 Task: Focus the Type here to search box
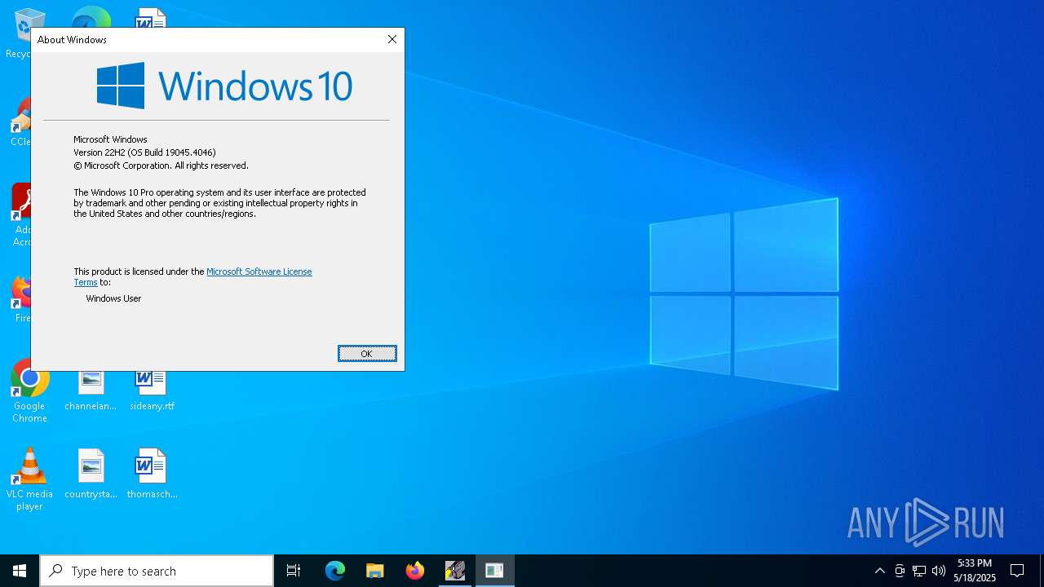click(x=157, y=571)
